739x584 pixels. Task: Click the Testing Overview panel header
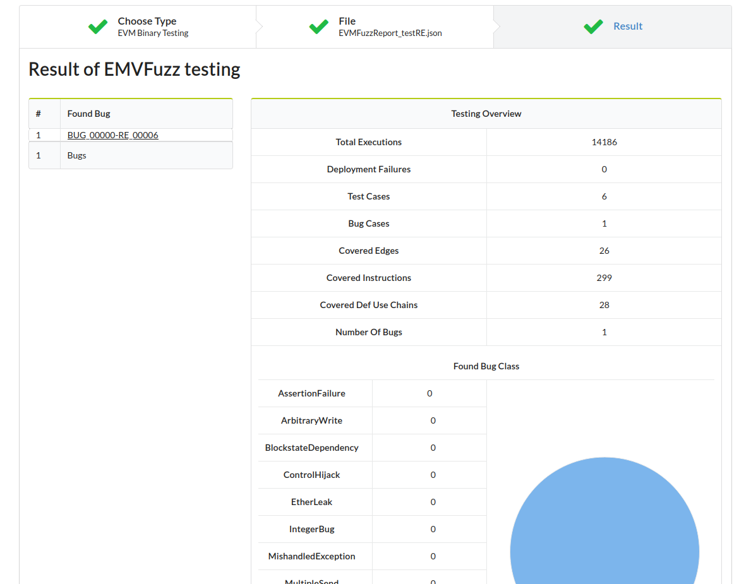point(486,114)
